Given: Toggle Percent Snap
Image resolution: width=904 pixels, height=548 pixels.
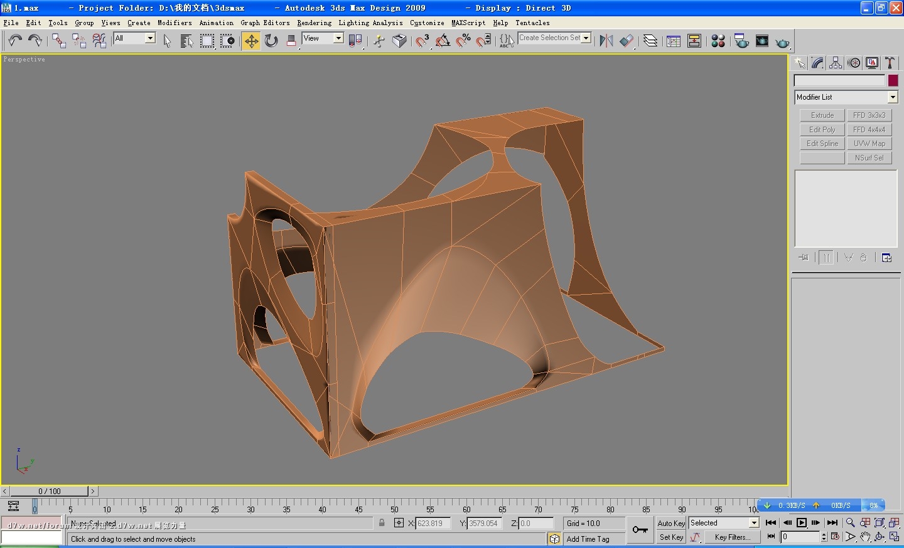Looking at the screenshot, I should 463,41.
